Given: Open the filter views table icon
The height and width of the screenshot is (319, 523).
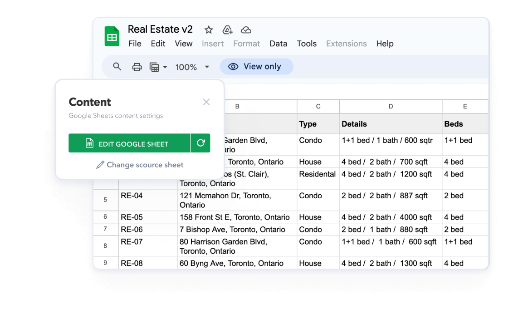Looking at the screenshot, I should tap(154, 67).
